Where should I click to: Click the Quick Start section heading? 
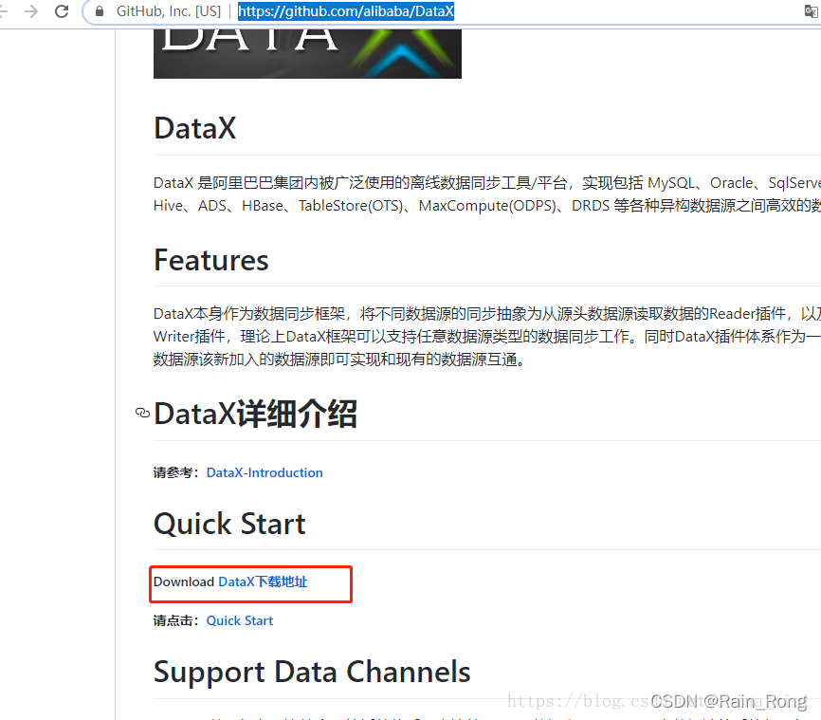[x=228, y=524]
